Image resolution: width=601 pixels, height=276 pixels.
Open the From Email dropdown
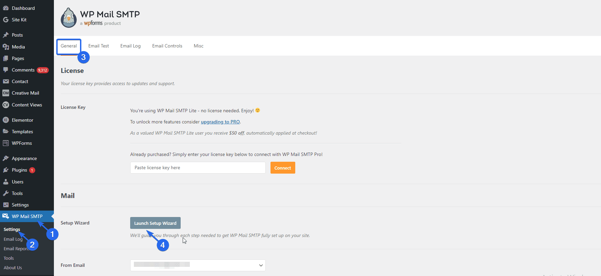(198, 265)
